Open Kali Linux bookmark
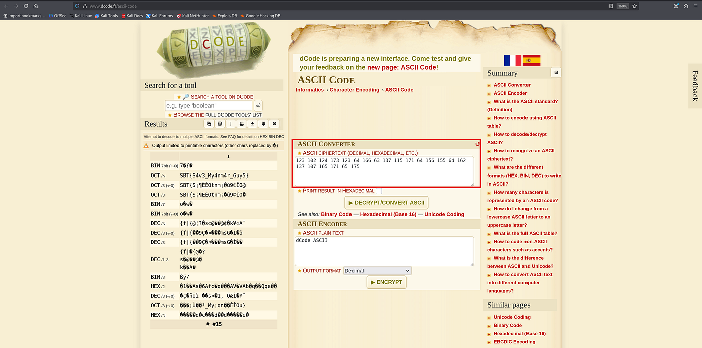The image size is (702, 348). (80, 16)
